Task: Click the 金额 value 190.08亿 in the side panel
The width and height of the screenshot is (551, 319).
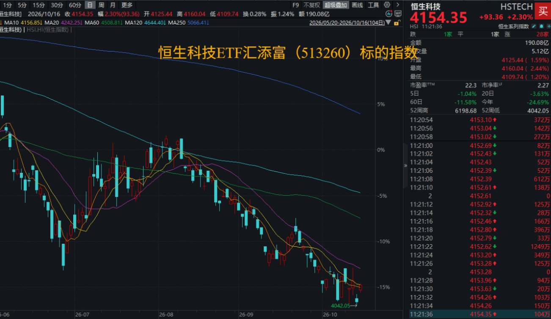Action: click(537, 43)
